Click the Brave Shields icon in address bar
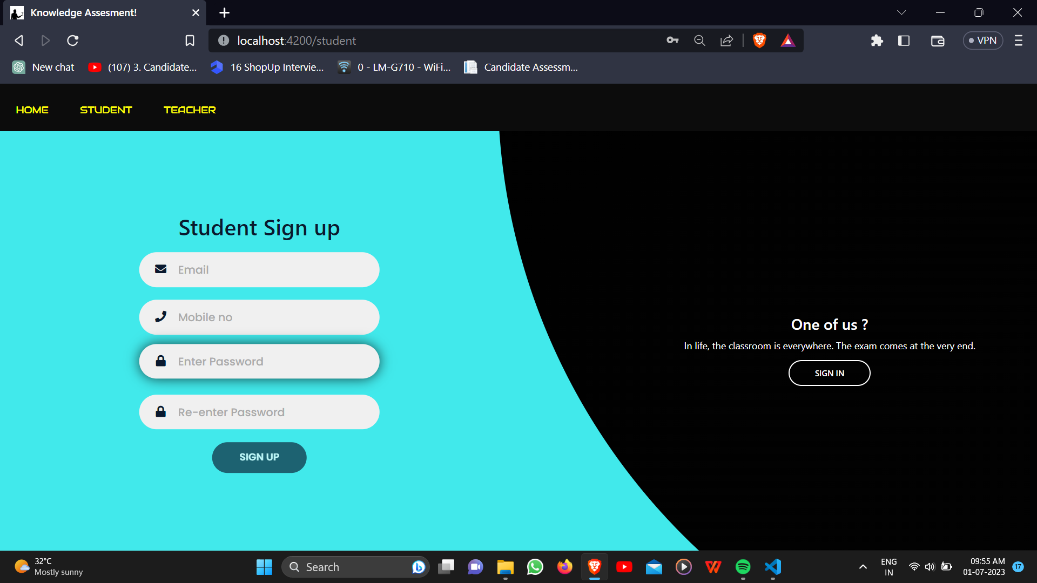 tap(759, 40)
